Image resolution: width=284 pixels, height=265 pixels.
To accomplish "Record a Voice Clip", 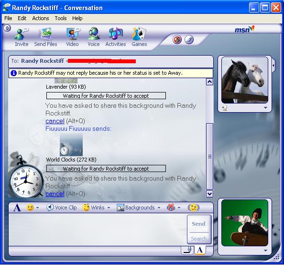I will [x=61, y=207].
